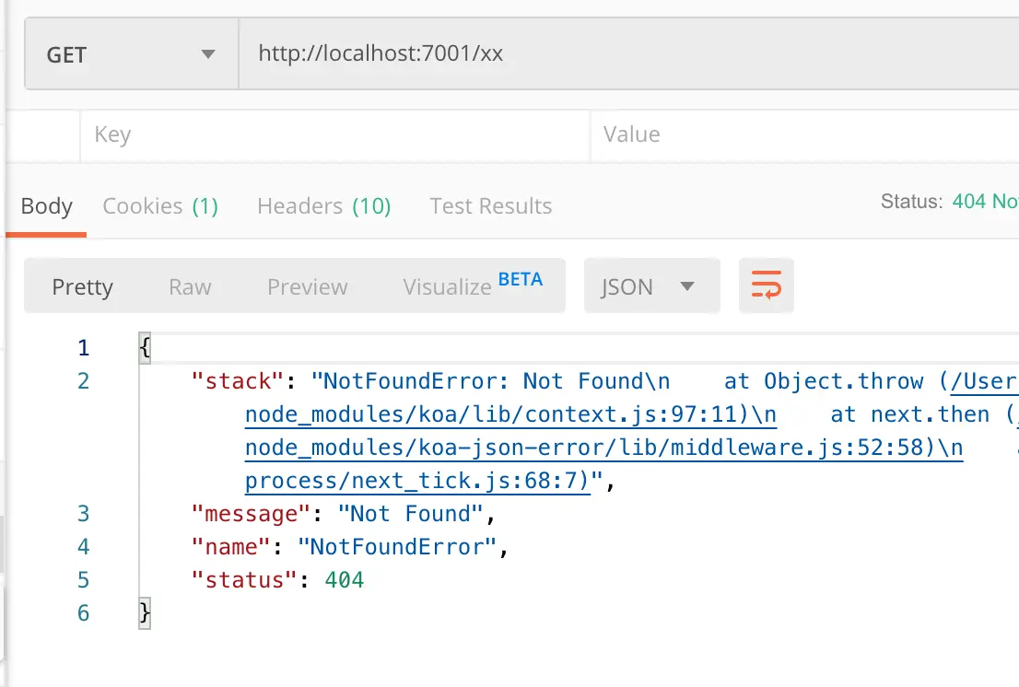The image size is (1019, 687).
Task: Follow the koa-json-error middleware.js link
Action: click(603, 448)
